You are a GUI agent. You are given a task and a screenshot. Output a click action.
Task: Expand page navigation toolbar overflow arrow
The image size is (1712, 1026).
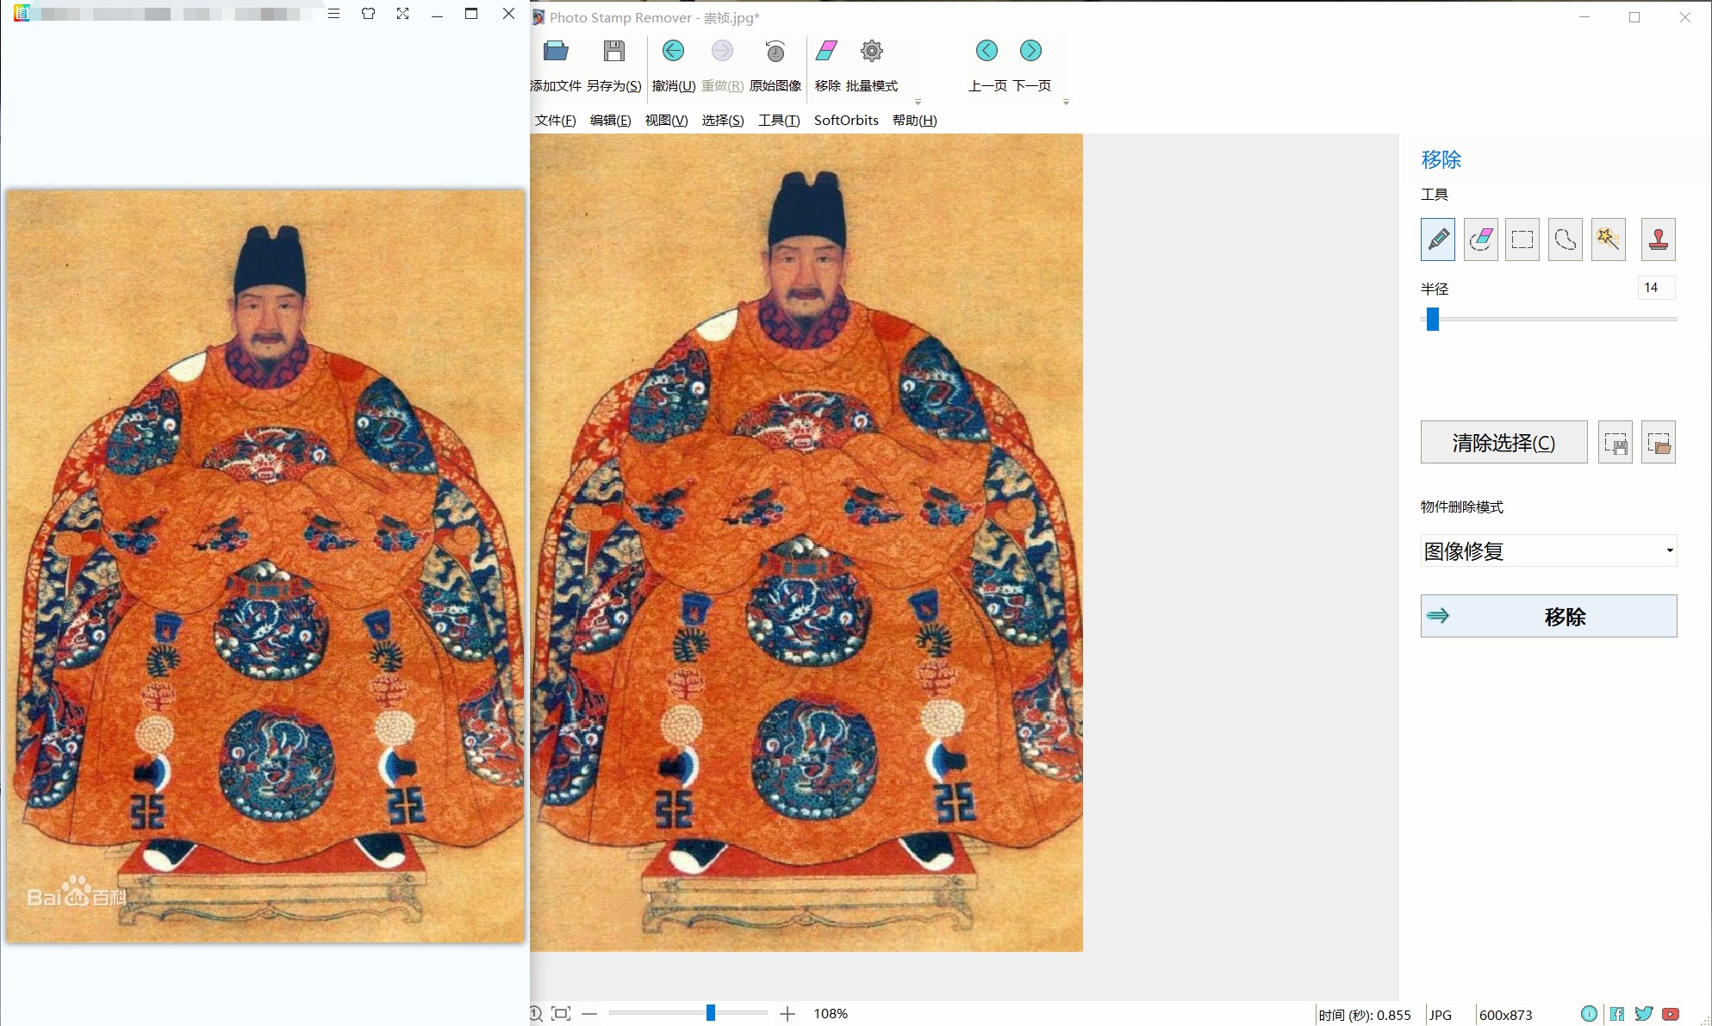(1066, 102)
